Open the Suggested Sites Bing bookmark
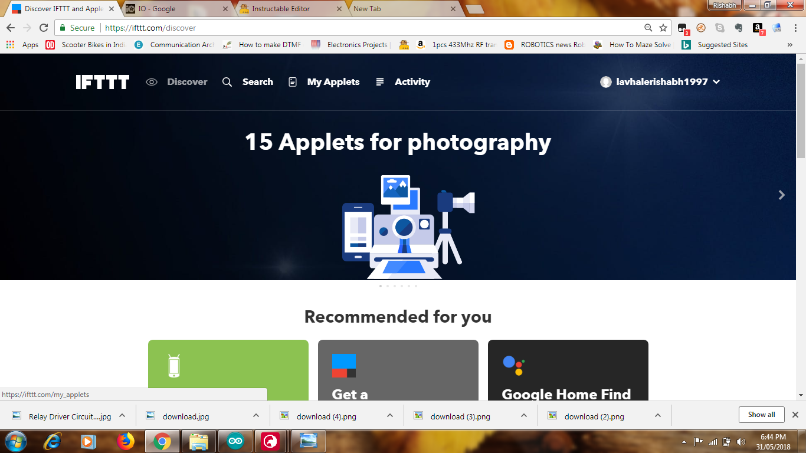Screen dimensions: 806x453 pos(715,45)
